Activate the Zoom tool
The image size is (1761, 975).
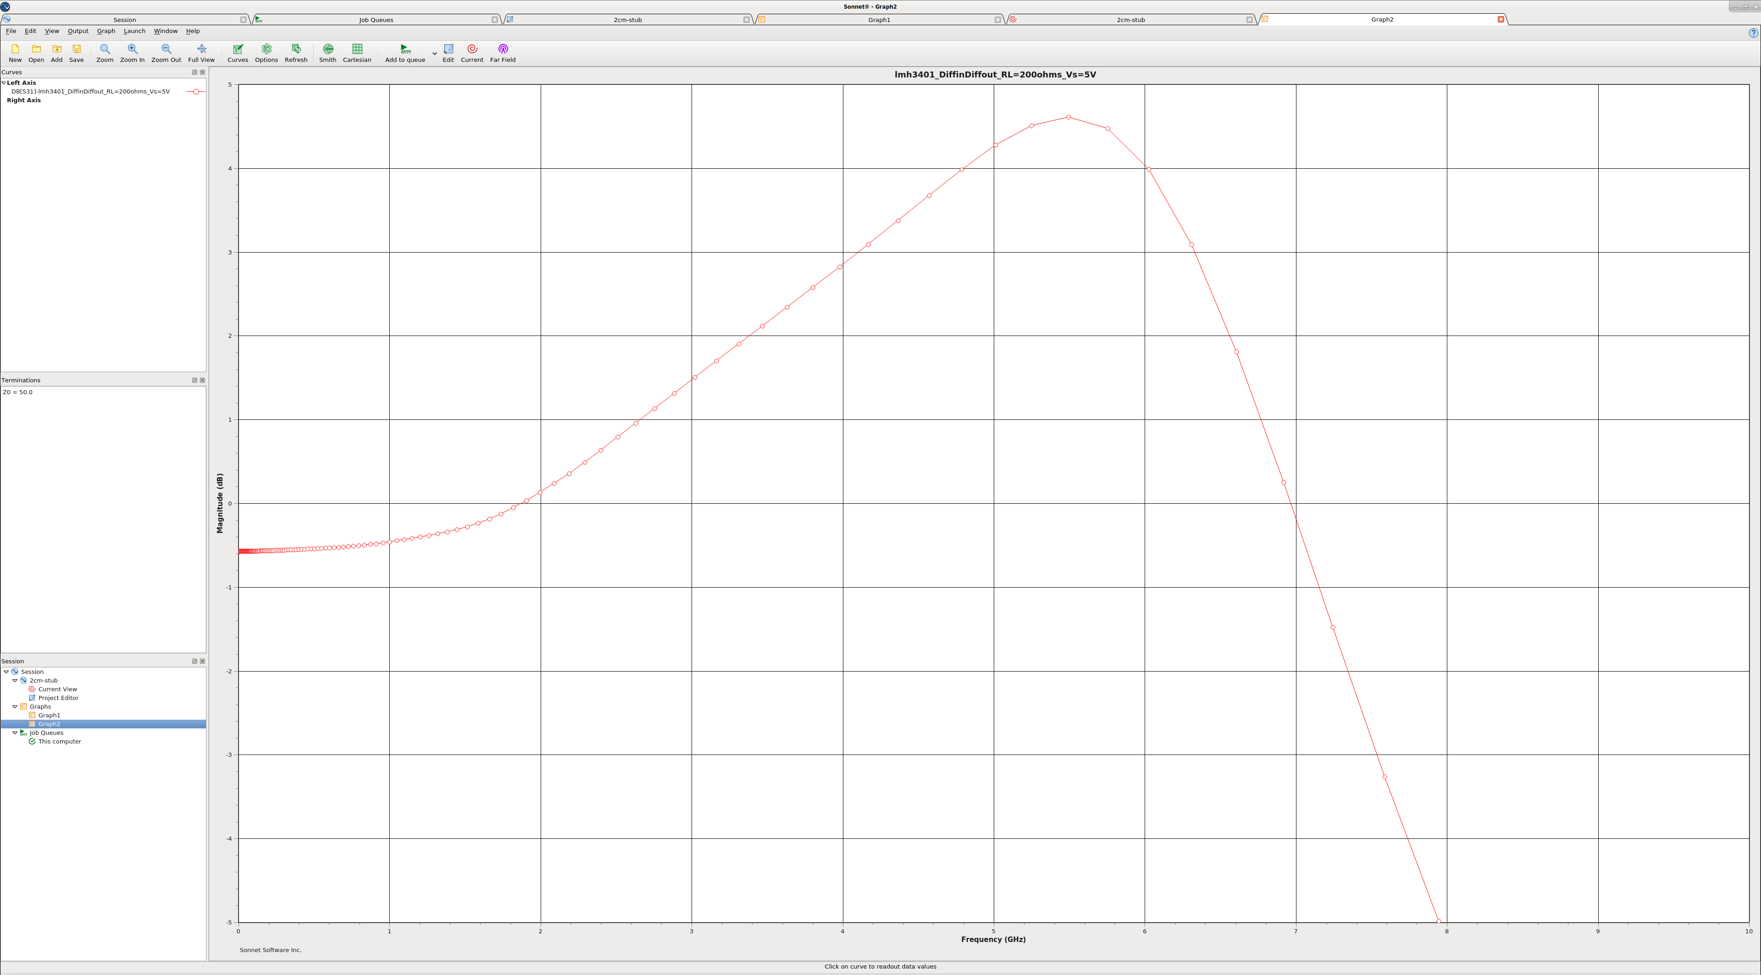pos(105,53)
